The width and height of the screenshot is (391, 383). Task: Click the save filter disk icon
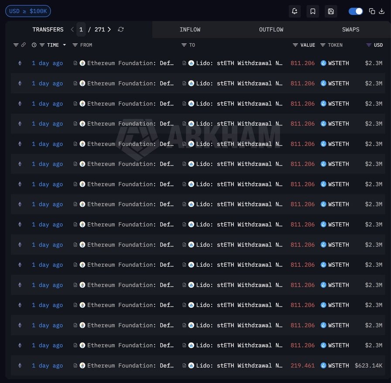pyautogui.click(x=331, y=11)
